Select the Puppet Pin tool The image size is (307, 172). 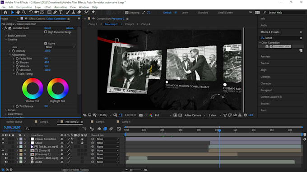click(93, 12)
